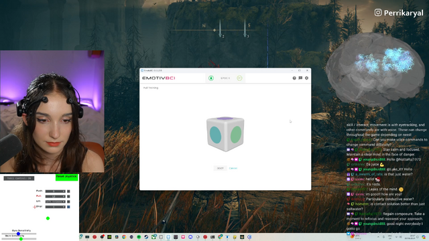Expand the Lift command dropdown
Image resolution: width=429 pixels, height=241 pixels.
(55, 202)
